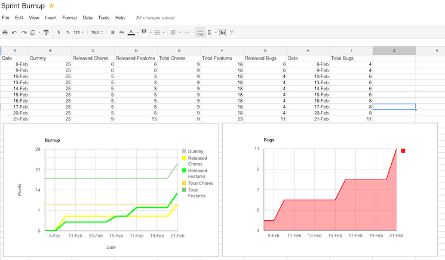Image resolution: width=445 pixels, height=260 pixels.
Task: Click the Points axis label
Action: click(x=20, y=190)
